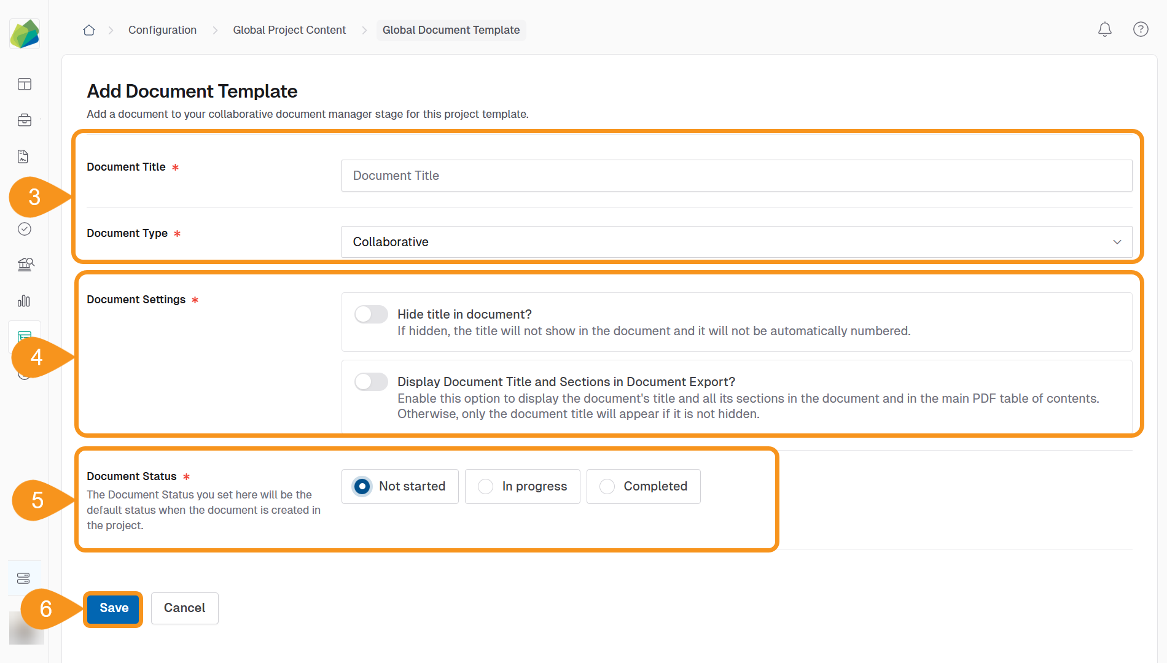Open the help question mark icon
1167x663 pixels.
(1141, 29)
